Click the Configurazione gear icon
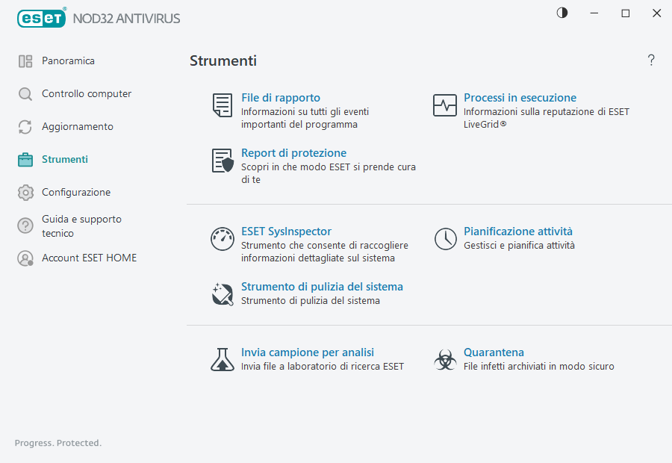 (x=25, y=192)
